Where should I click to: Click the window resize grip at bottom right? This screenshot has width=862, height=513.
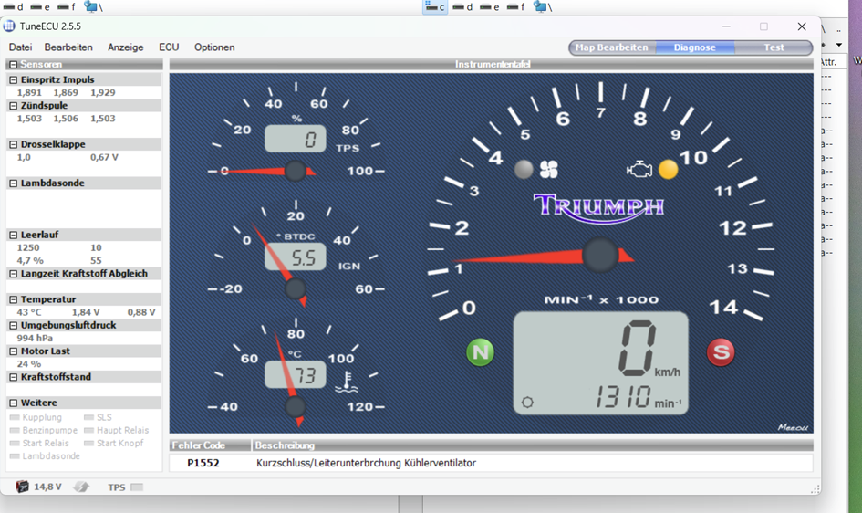click(x=815, y=489)
